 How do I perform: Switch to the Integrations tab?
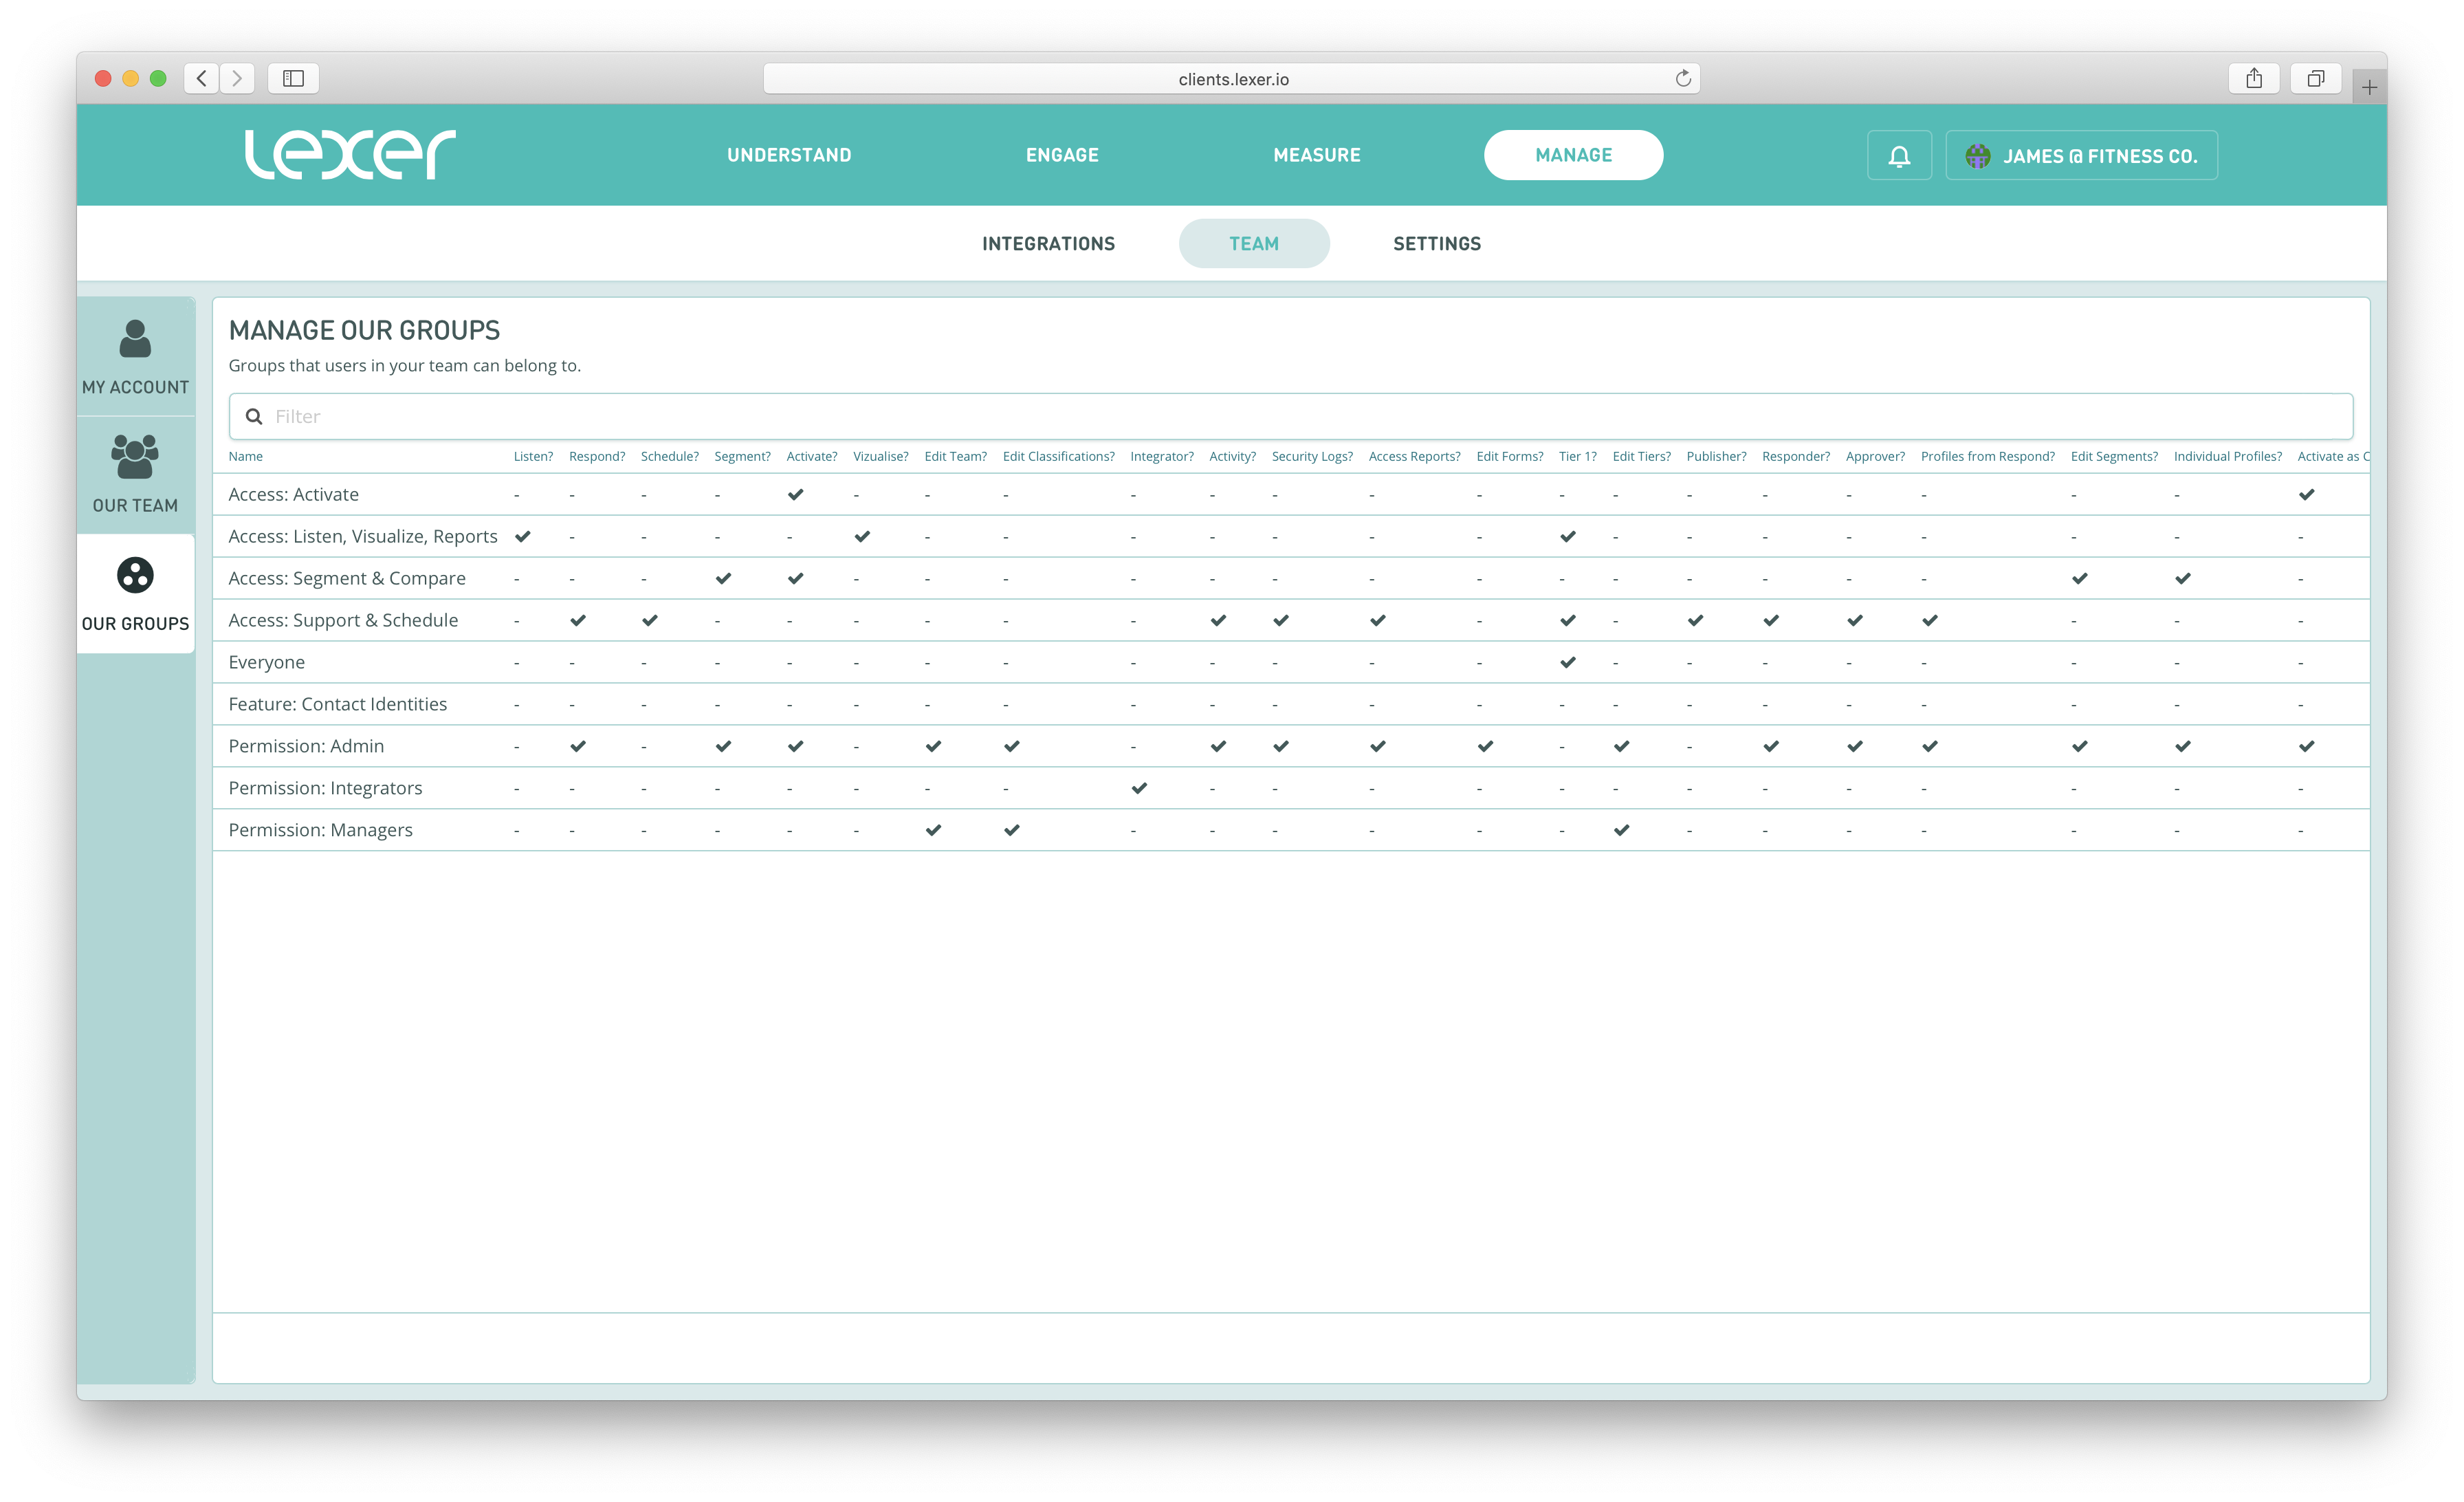[1048, 244]
